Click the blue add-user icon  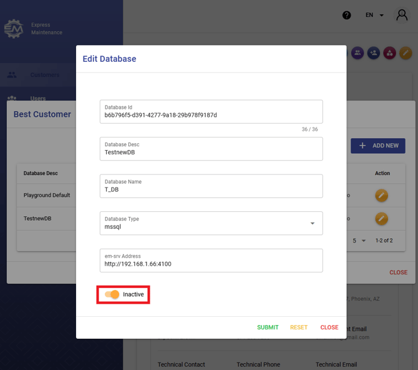click(374, 53)
